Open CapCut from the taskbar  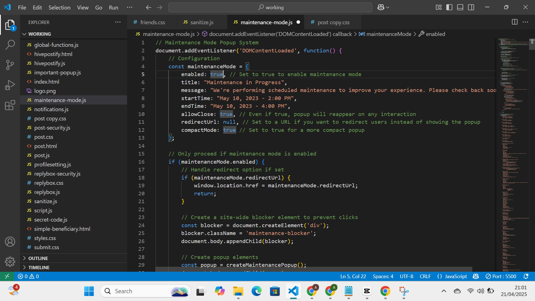[x=367, y=291]
